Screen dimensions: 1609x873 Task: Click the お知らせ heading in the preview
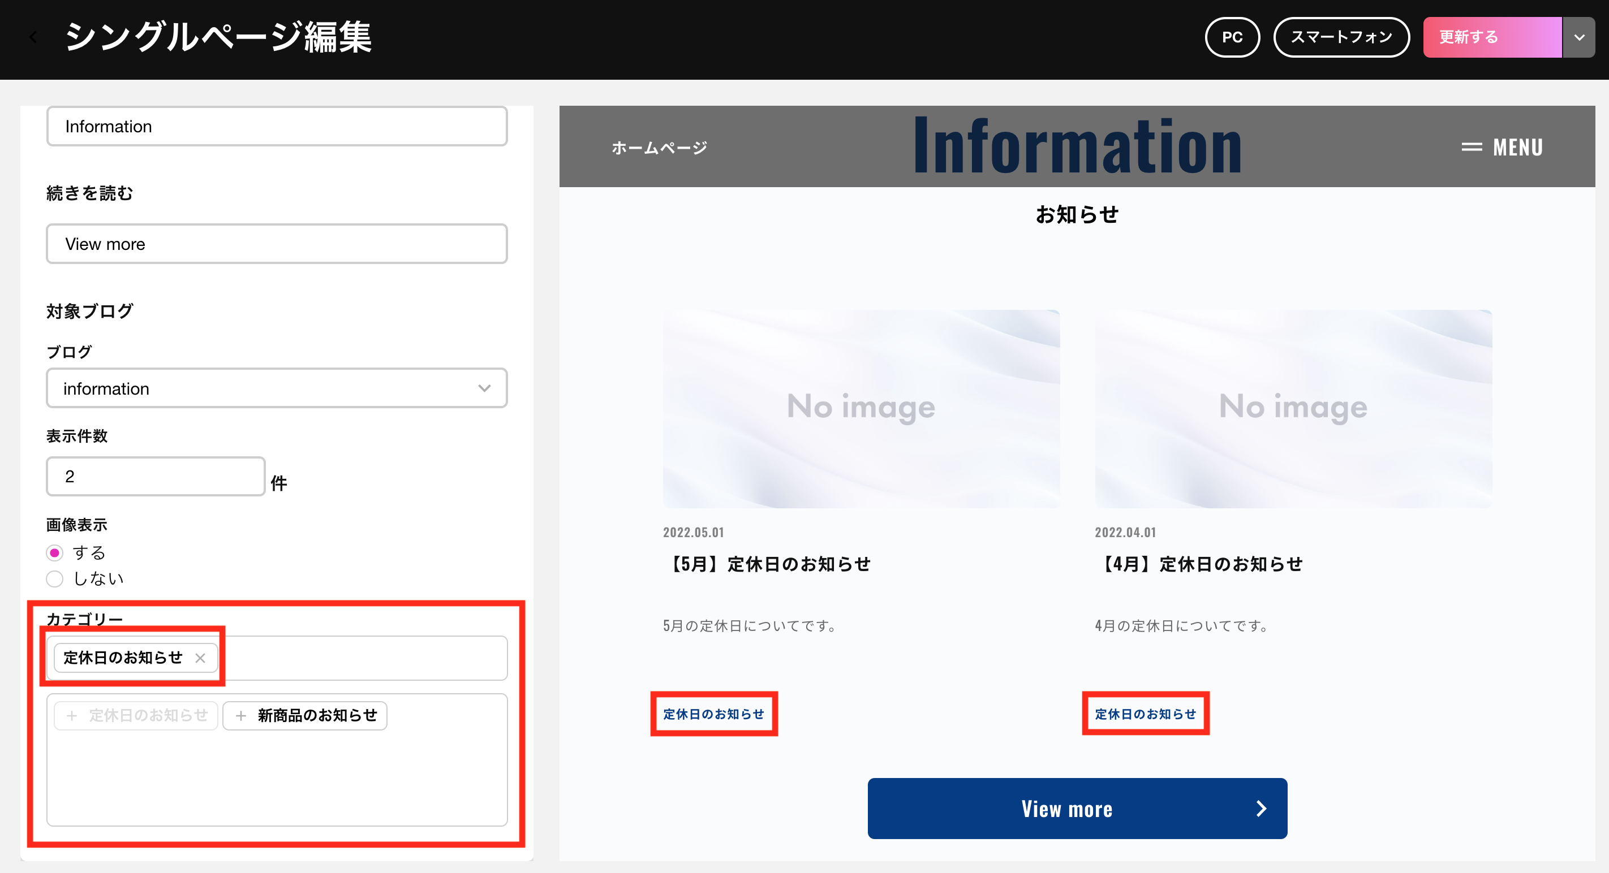tap(1077, 215)
